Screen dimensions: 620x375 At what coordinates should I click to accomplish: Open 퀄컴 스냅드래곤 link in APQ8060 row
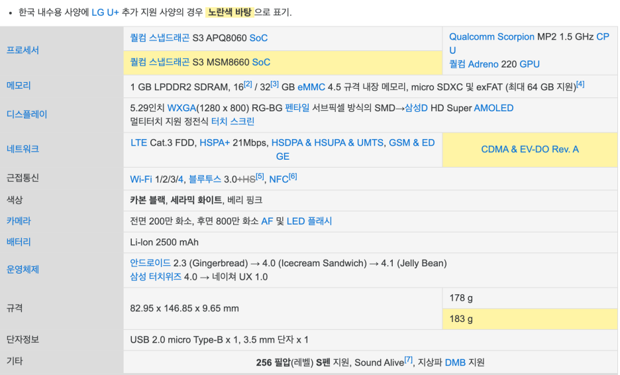click(160, 38)
